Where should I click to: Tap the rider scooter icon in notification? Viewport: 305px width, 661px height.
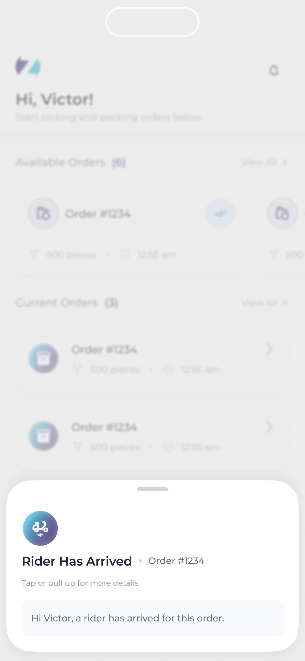(x=40, y=528)
